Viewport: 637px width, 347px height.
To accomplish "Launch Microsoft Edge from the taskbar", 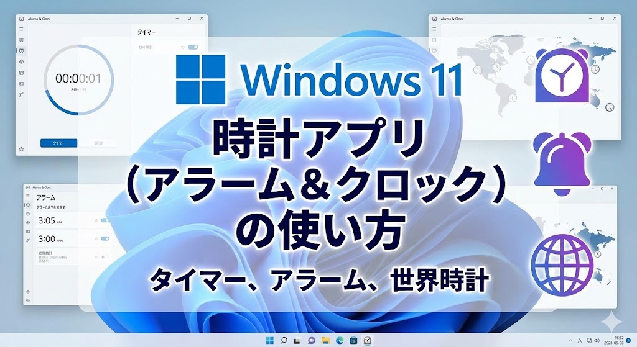I will click(340, 340).
